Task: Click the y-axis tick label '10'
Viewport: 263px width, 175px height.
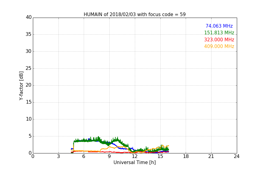Action: point(29,119)
